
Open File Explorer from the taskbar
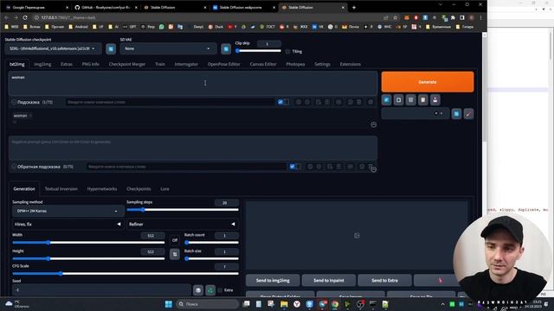(x=284, y=304)
